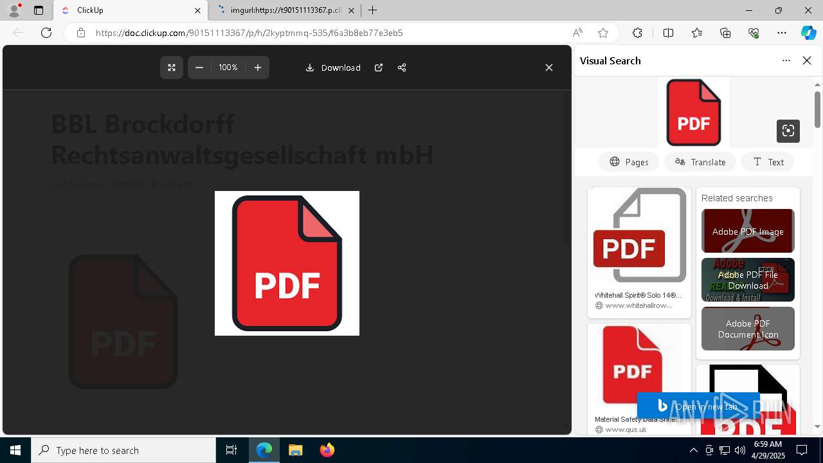
Task: Click the large PDF icon image
Action: pos(287,263)
